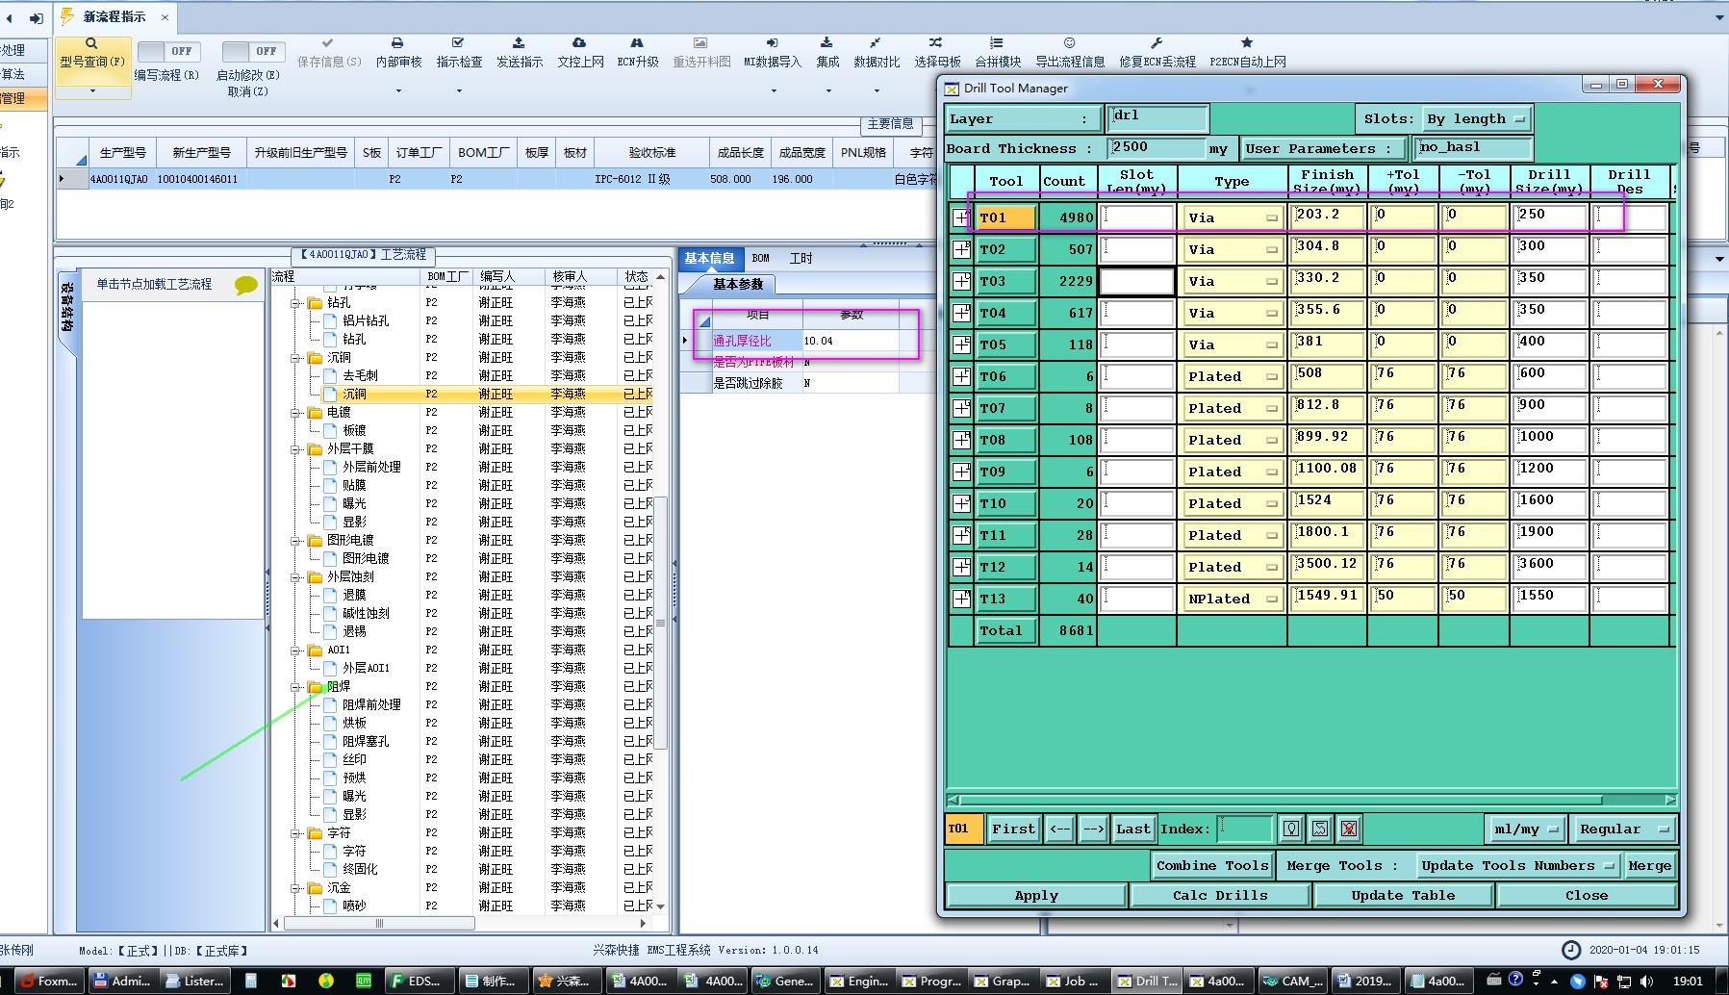The height and width of the screenshot is (995, 1729).
Task: Click the Merge button
Action: point(1649,866)
